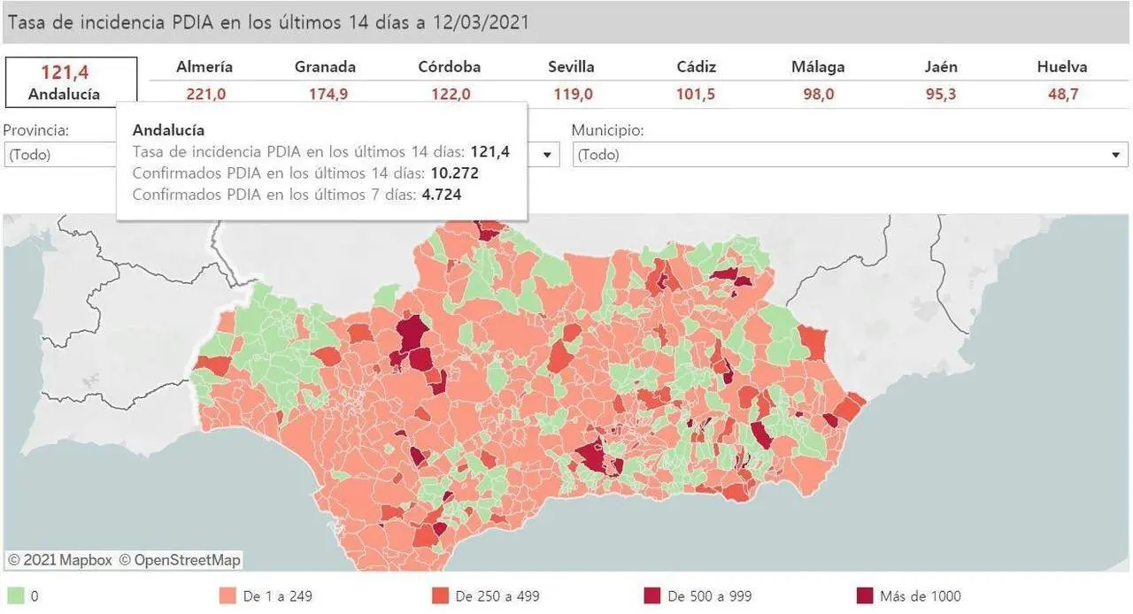Click the legend label De 250 a 499
The image size is (1133, 614).
[x=497, y=596]
